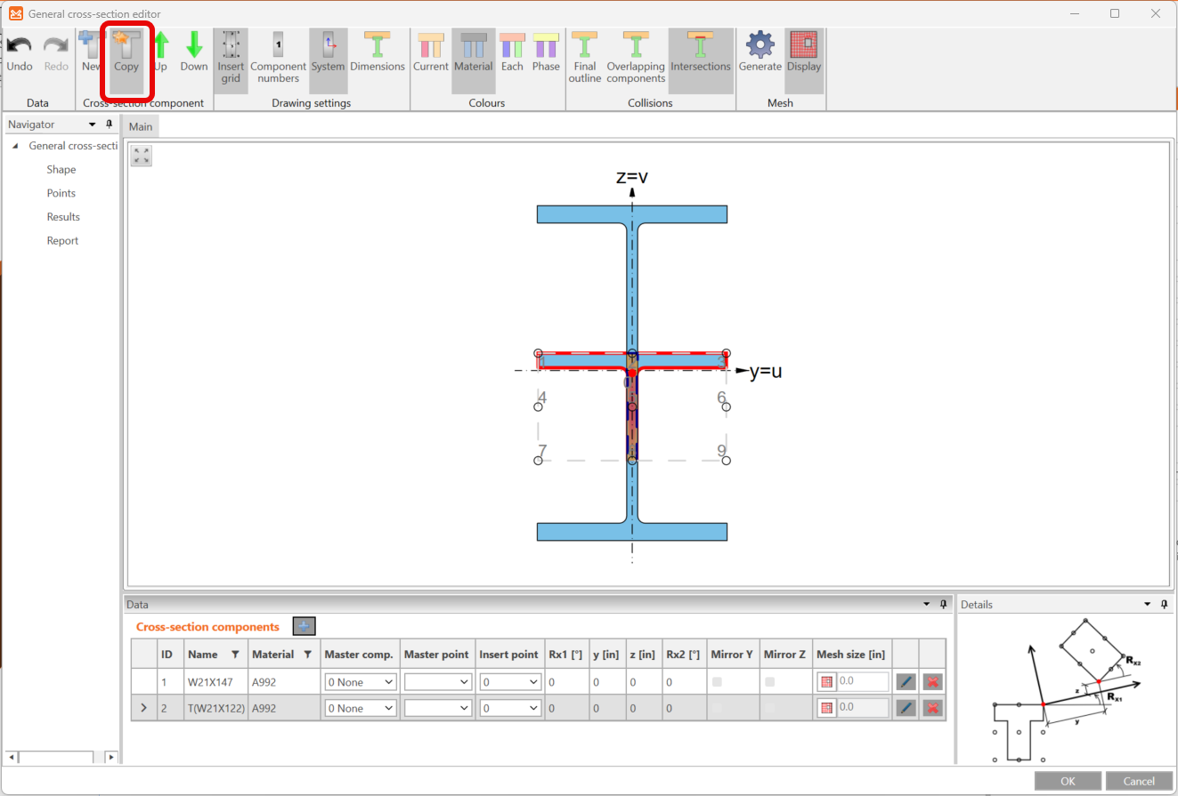This screenshot has width=1178, height=796.
Task: Switch to the Main tab
Action: point(141,126)
